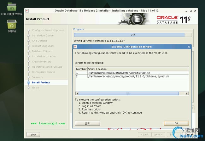Viewport: 205px width, 141px height.
Task: Select the Summary step
Action: [x=38, y=77]
